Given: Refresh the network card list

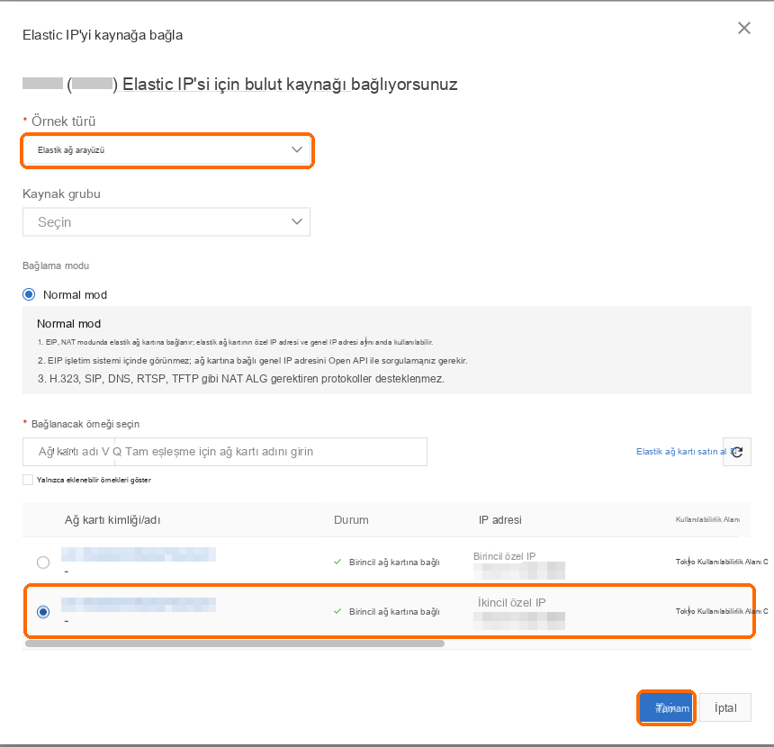Looking at the screenshot, I should (x=737, y=452).
